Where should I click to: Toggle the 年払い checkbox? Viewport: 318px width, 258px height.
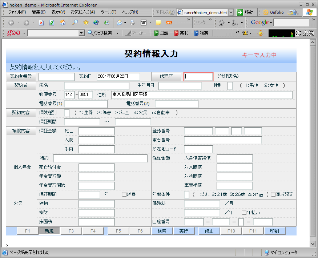(244, 213)
